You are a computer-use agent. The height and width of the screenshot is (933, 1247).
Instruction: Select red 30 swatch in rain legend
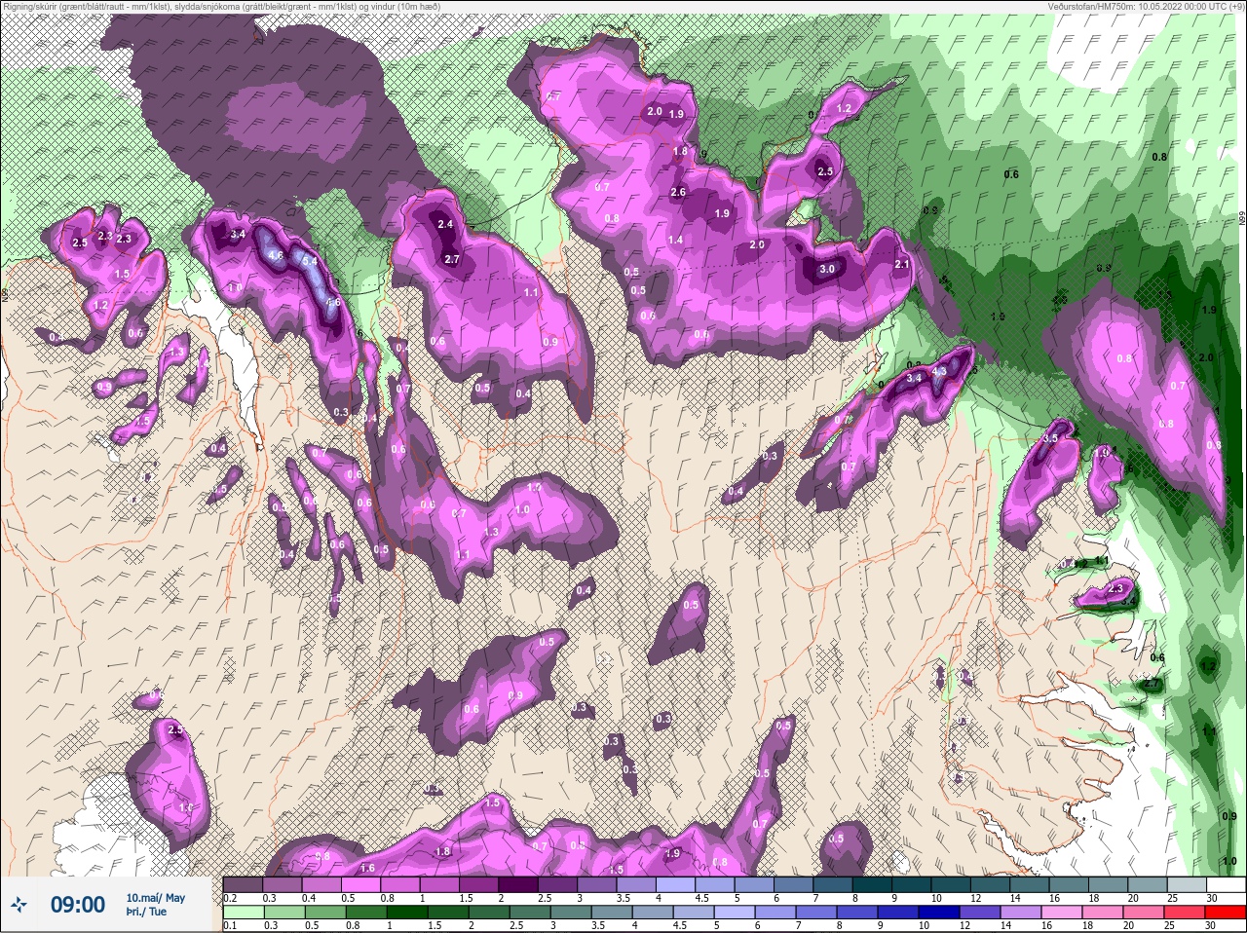coord(1226,912)
